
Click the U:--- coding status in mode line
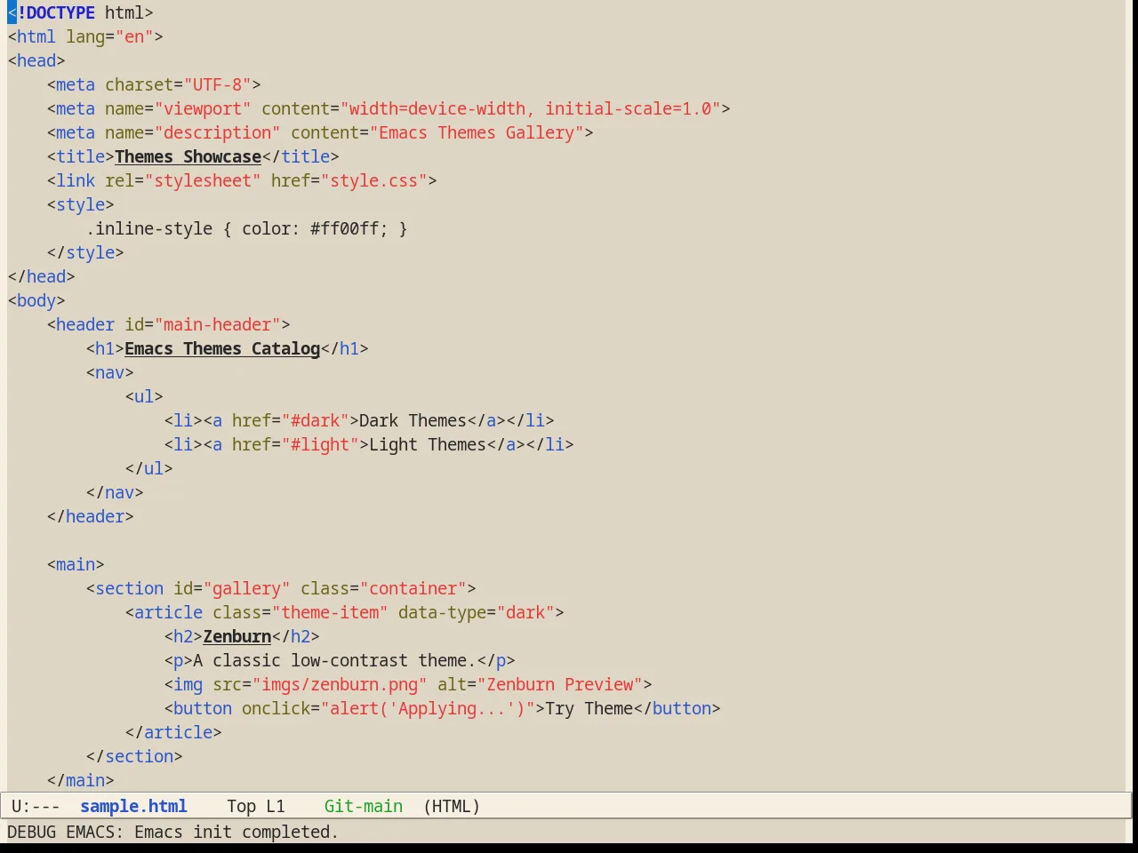[36, 806]
